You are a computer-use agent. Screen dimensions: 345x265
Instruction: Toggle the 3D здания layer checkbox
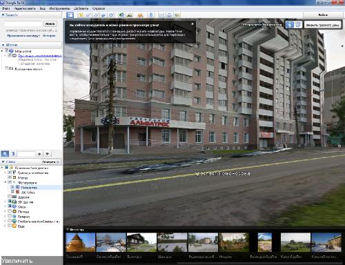point(10,202)
